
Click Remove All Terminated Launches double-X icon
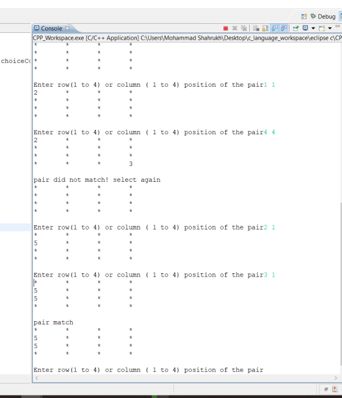[244, 28]
